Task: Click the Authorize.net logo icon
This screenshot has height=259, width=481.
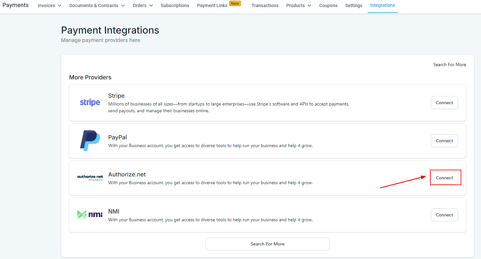Action: click(90, 178)
